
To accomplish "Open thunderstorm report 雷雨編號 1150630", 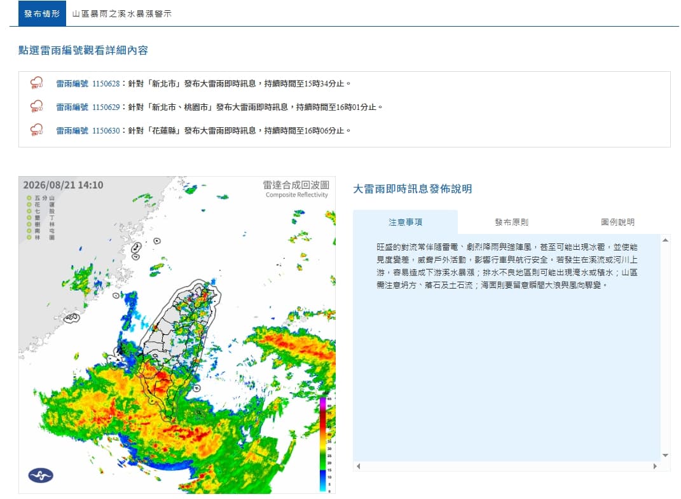I will click(x=88, y=130).
